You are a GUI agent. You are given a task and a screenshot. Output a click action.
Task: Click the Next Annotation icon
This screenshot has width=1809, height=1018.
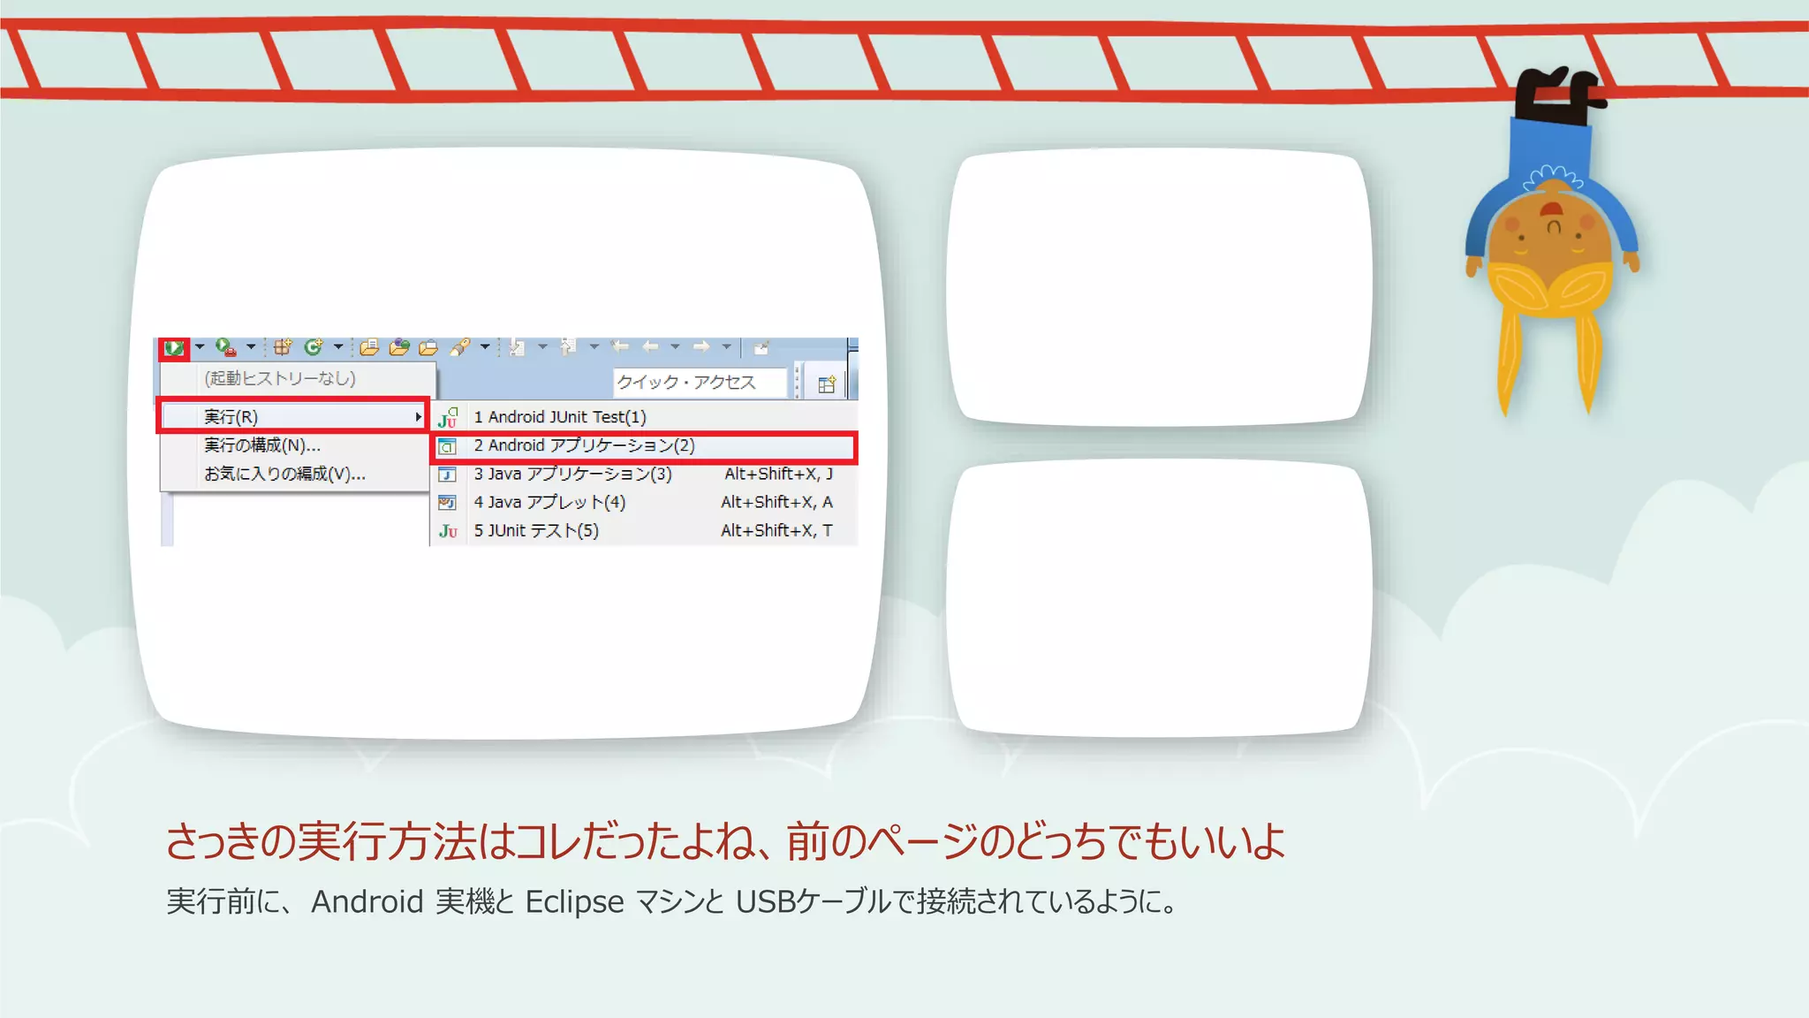517,347
